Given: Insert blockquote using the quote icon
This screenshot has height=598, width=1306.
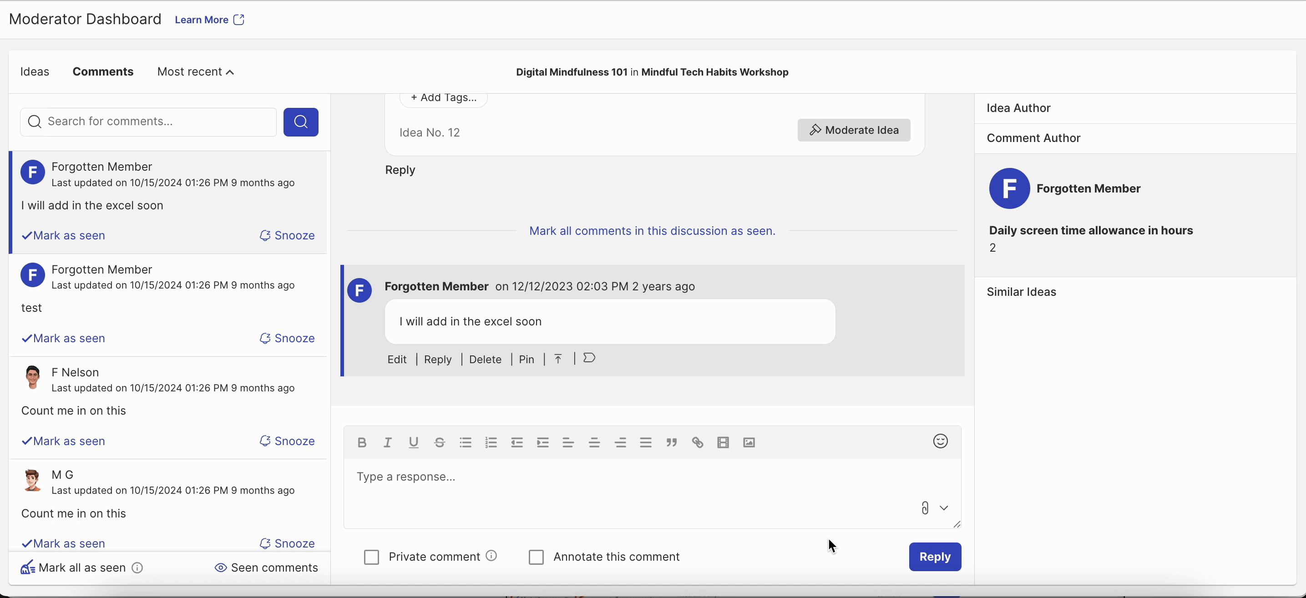Looking at the screenshot, I should point(671,442).
